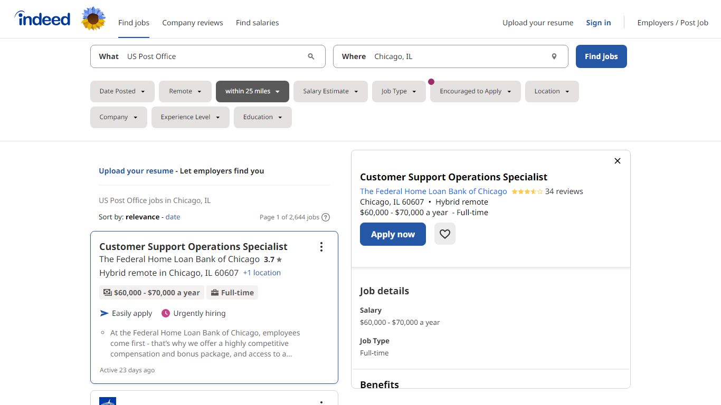The height and width of the screenshot is (405, 721).
Task: Switch to the Find salaries tab
Action: click(257, 23)
